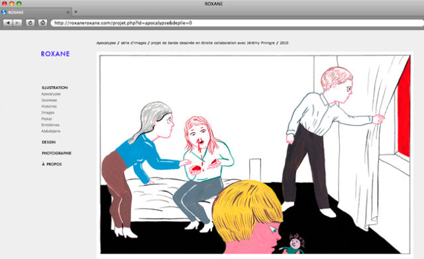
Task: Expand the PHOTOGRAPHIE menu section
Action: tap(56, 153)
